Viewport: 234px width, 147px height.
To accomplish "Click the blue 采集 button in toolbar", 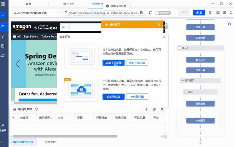I will click(199, 13).
